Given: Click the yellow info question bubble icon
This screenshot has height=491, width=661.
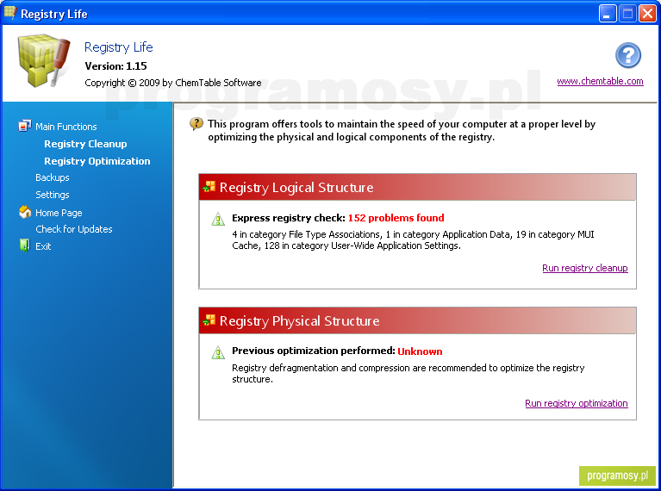Looking at the screenshot, I should tap(196, 124).
